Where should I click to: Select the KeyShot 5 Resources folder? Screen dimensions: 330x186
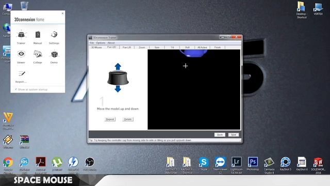(171, 165)
